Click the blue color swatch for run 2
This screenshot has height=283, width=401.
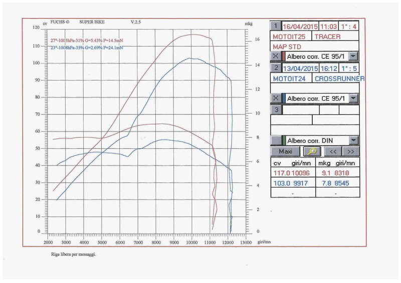[284, 98]
